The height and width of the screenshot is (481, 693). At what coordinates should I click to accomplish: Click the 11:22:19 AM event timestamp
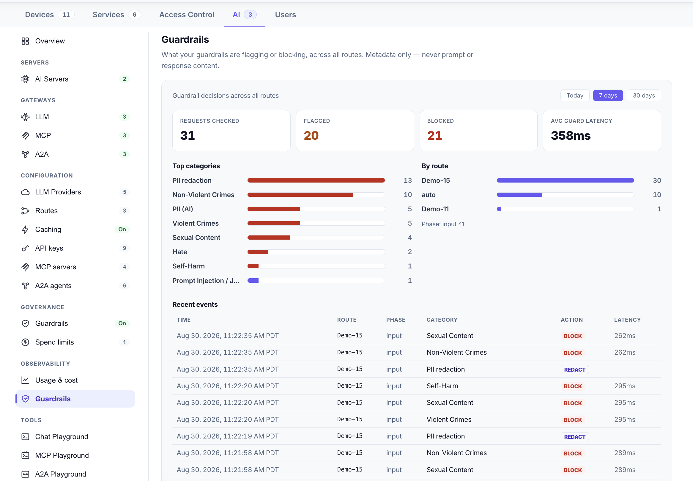pyautogui.click(x=227, y=436)
